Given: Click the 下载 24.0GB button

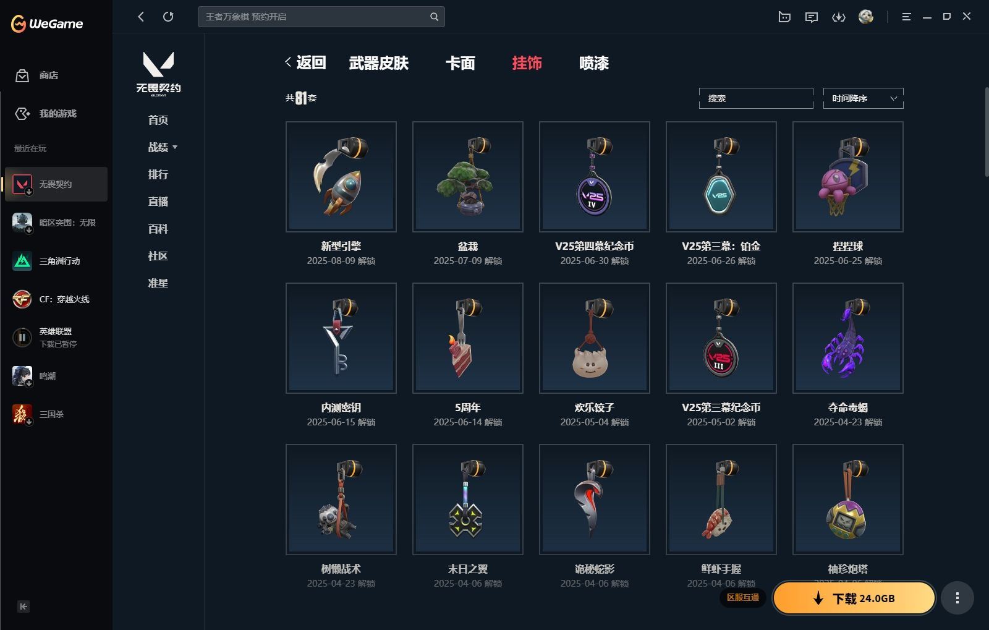Looking at the screenshot, I should click(x=854, y=598).
